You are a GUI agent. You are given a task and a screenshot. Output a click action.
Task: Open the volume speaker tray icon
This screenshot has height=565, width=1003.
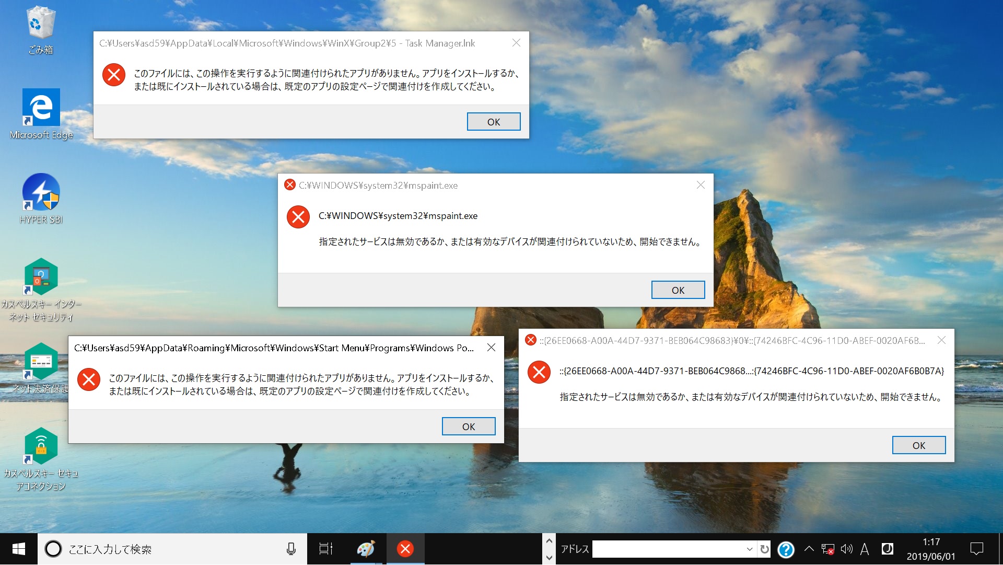846,549
